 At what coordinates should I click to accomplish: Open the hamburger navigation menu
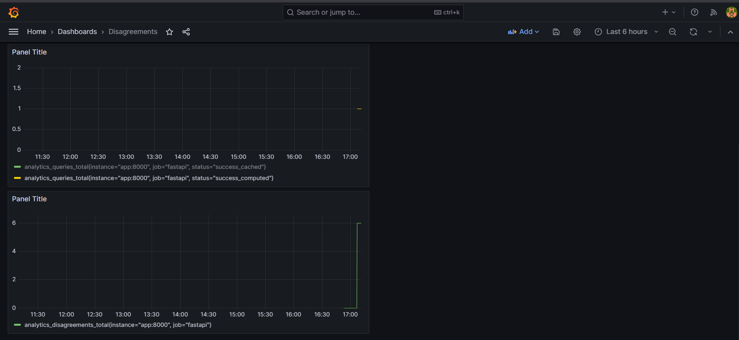pos(14,32)
